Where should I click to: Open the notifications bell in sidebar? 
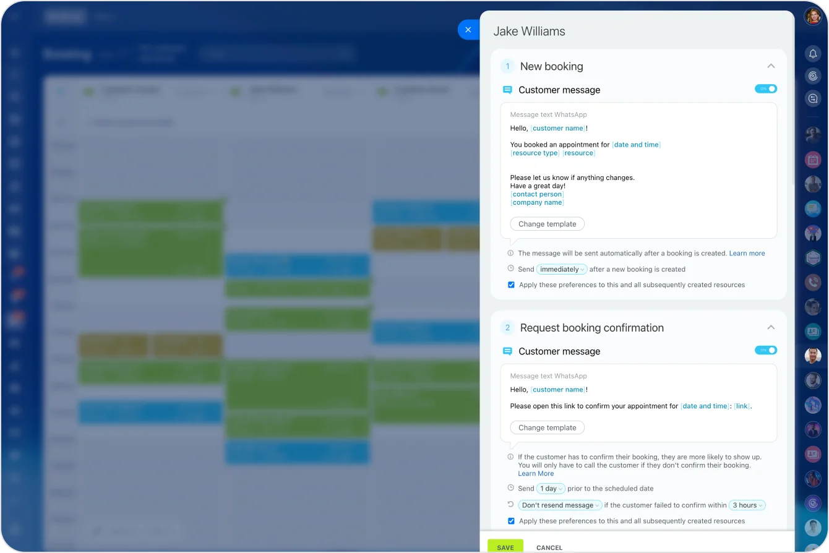tap(813, 54)
